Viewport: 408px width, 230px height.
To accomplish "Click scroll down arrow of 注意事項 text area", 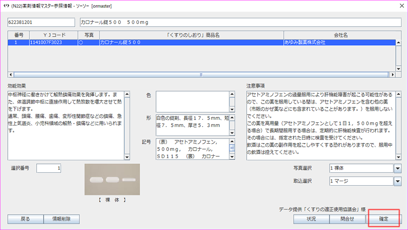I will pos(398,157).
